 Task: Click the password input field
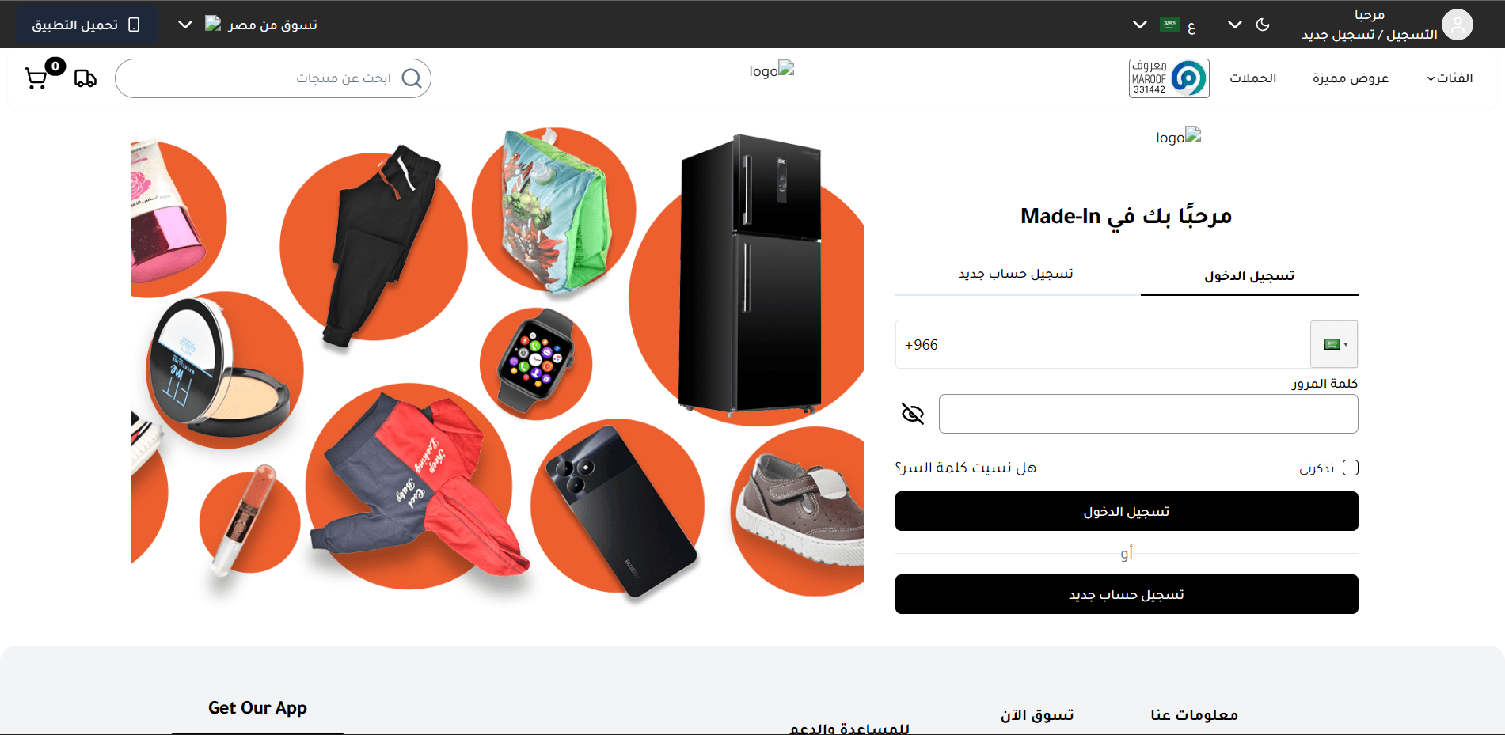point(1148,414)
